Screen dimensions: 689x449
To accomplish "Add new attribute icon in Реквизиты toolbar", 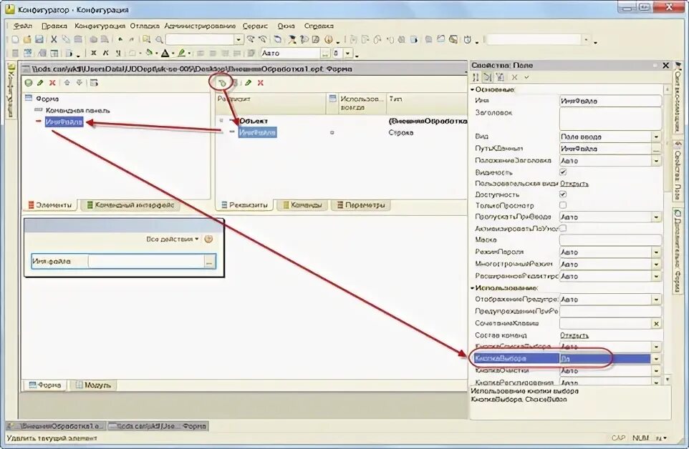I will [222, 82].
